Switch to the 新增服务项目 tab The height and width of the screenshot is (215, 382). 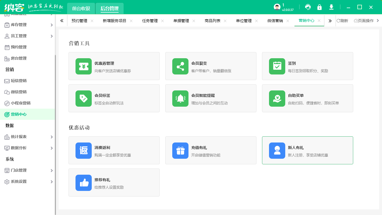click(115, 21)
